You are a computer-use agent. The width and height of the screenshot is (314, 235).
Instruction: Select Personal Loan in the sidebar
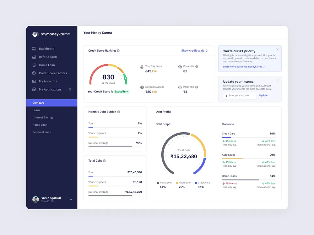click(x=41, y=132)
